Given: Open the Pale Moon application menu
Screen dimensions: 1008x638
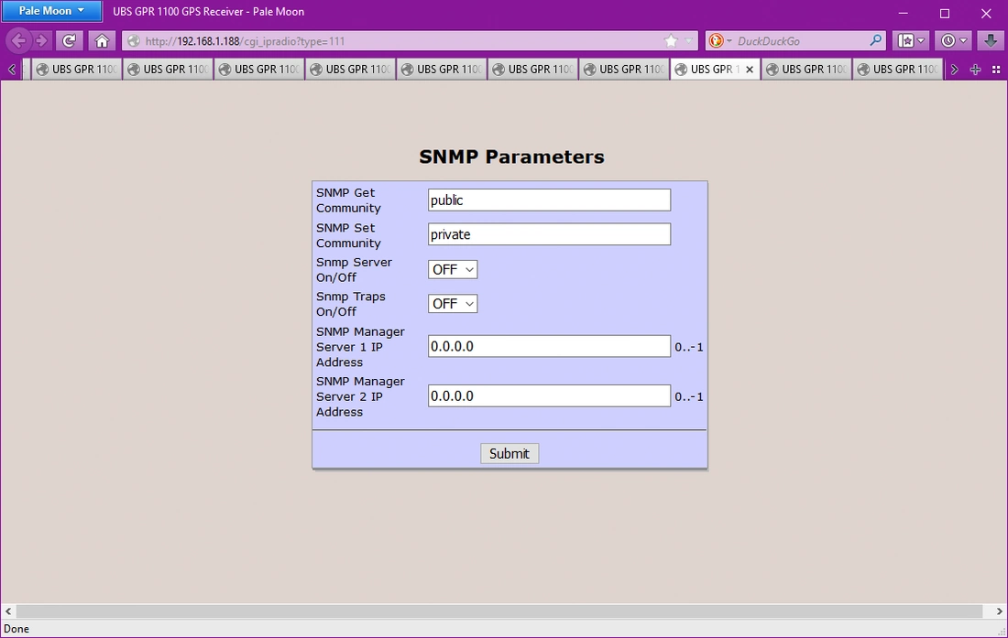Looking at the screenshot, I should click(x=51, y=11).
